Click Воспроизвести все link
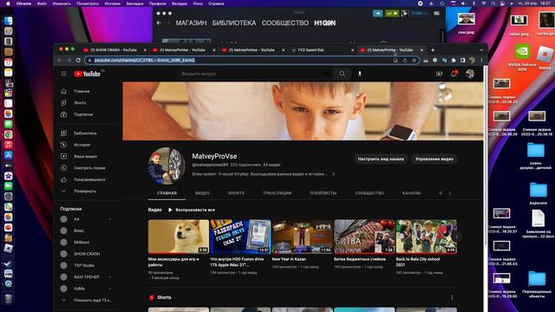Viewport: 555px width, 312px height. (192, 210)
